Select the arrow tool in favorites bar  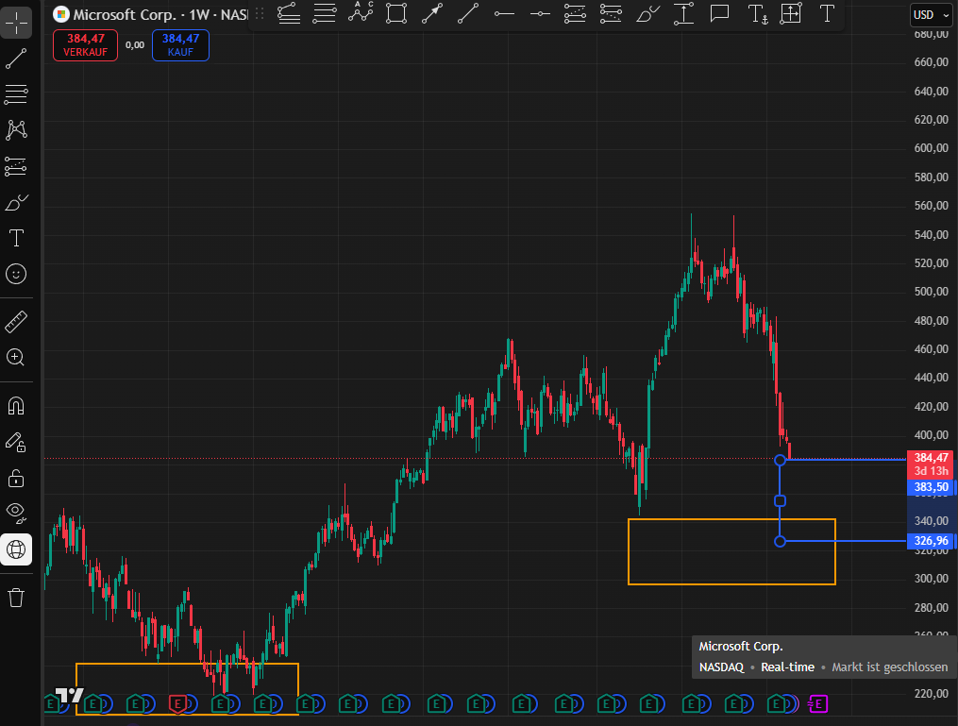pyautogui.click(x=432, y=13)
